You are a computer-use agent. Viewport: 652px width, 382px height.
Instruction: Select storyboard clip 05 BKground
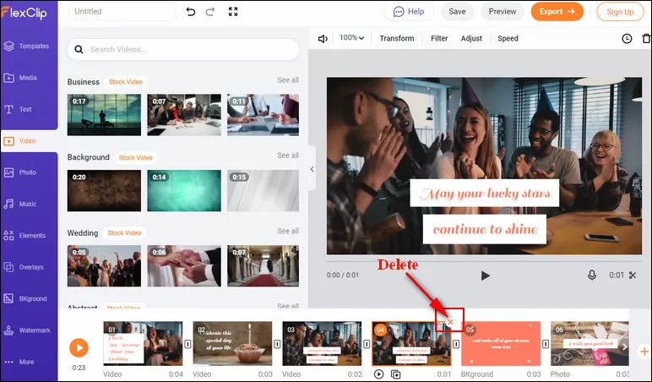click(501, 344)
